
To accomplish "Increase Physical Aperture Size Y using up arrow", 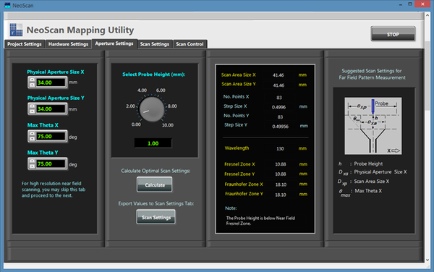I will coord(32,106).
